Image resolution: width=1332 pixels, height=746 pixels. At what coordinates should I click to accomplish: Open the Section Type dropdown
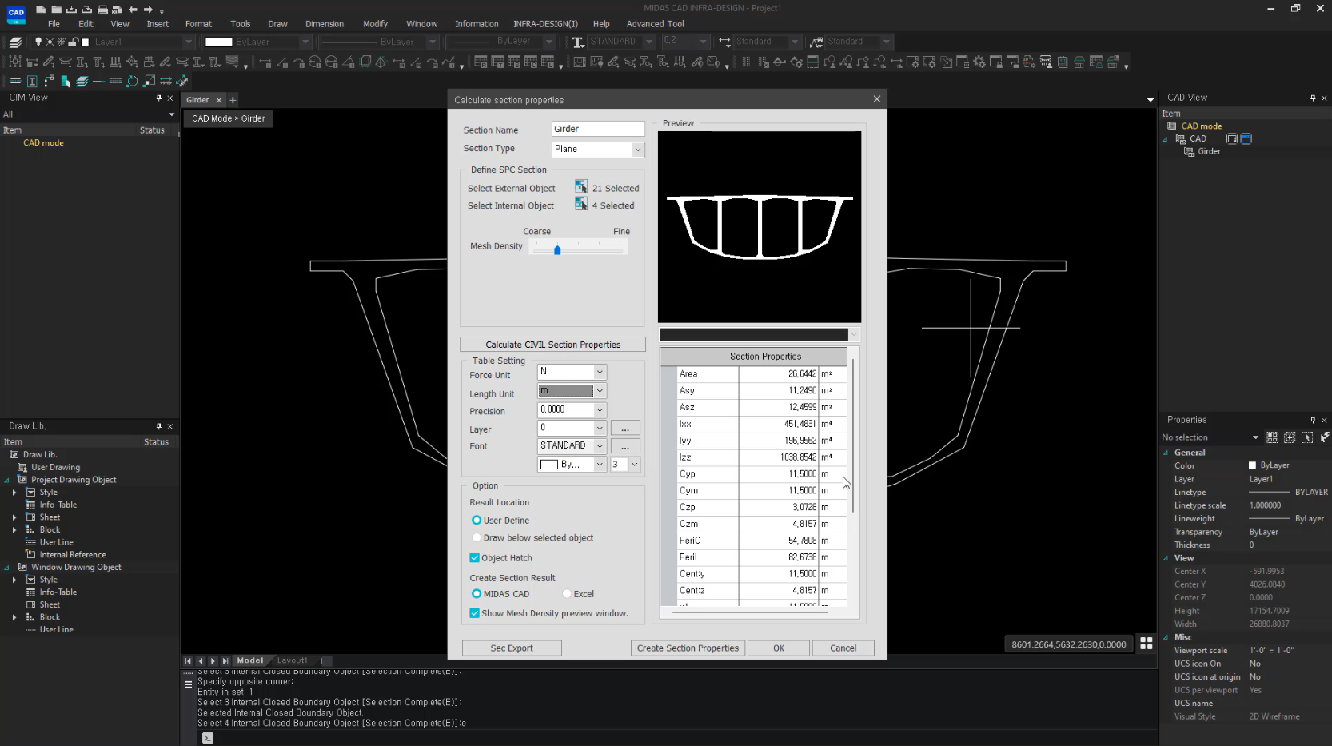[637, 150]
